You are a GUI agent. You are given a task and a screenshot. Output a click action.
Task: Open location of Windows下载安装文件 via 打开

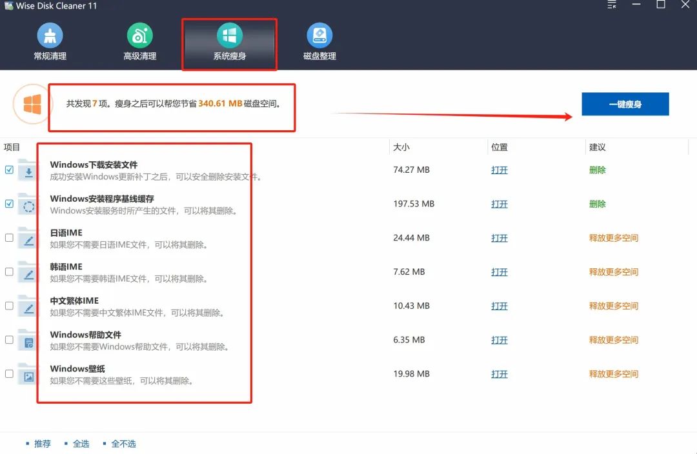pos(499,170)
